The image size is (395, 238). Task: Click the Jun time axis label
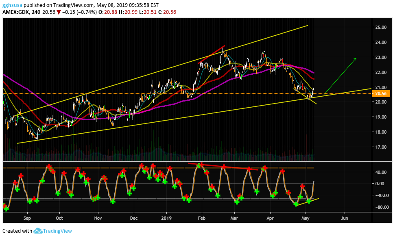coord(345,218)
